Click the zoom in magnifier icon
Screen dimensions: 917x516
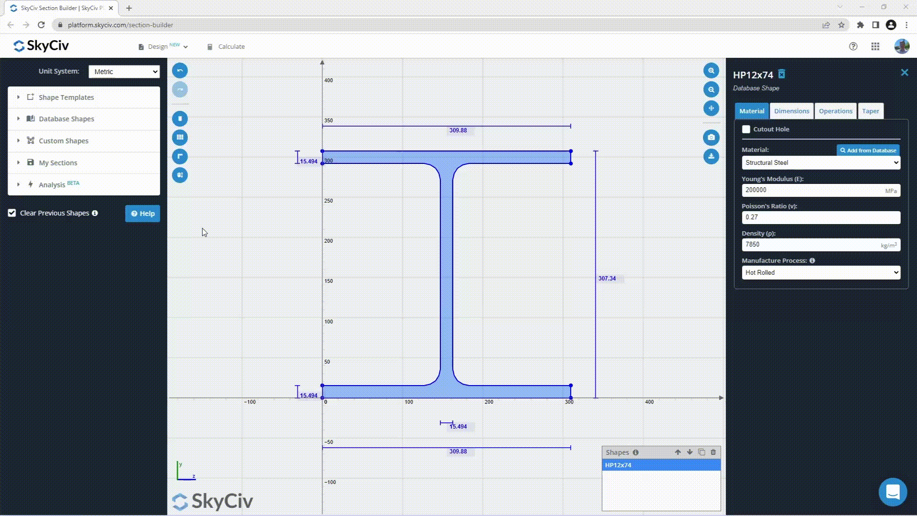point(712,71)
